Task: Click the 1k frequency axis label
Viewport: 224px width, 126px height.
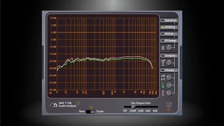Action: click(115, 92)
